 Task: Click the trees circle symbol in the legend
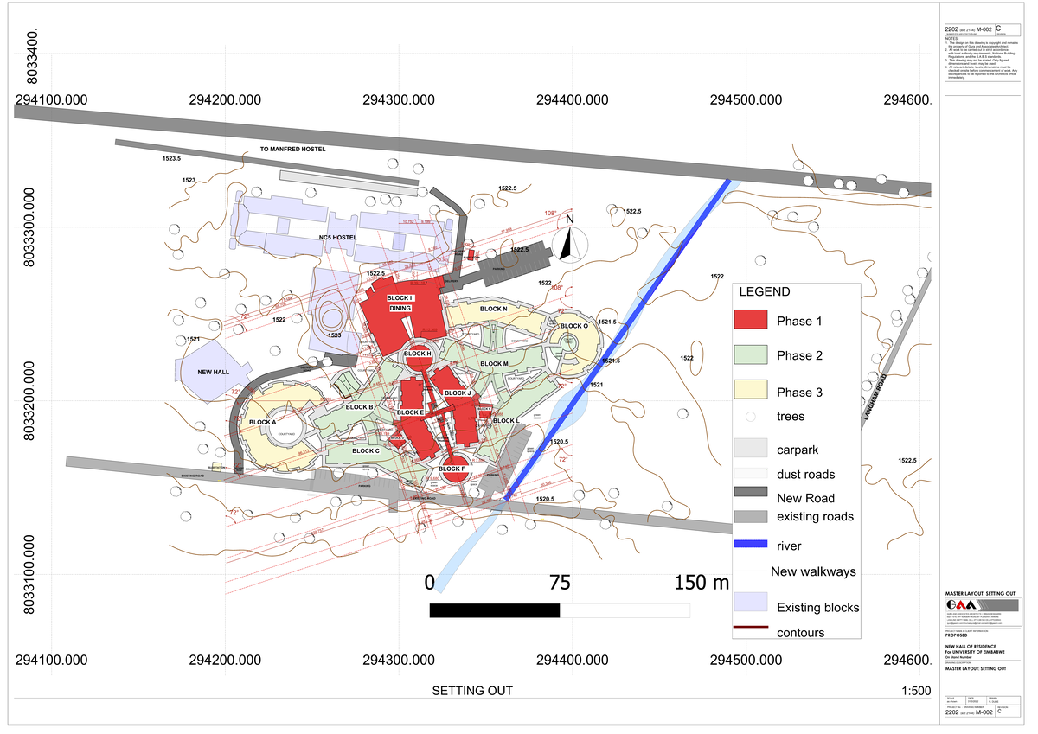click(x=749, y=416)
